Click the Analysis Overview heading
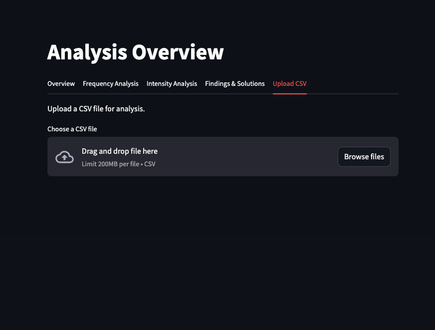The image size is (435, 330). [x=135, y=52]
